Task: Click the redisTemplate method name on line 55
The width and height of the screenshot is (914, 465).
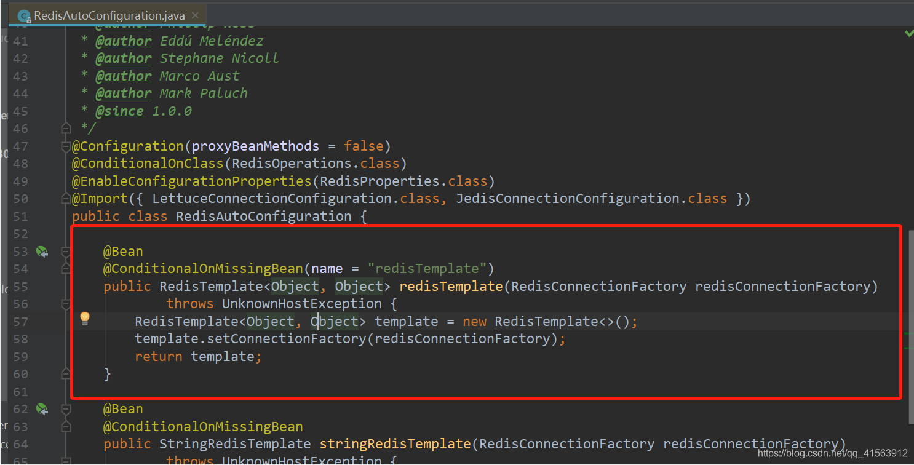Action: (451, 287)
